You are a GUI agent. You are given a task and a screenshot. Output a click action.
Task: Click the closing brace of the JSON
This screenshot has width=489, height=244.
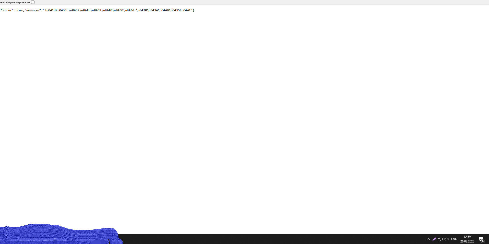(x=194, y=10)
